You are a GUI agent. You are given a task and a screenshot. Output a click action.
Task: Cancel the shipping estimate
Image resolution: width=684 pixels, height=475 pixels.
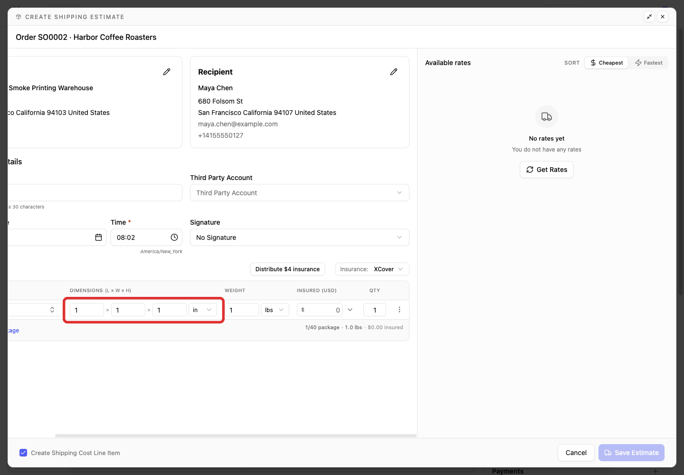(x=576, y=453)
